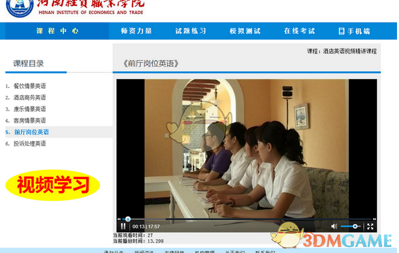Click the fast-forward icon right of the progress bar
Viewport: 399px width, 253px height.
[x=374, y=219]
